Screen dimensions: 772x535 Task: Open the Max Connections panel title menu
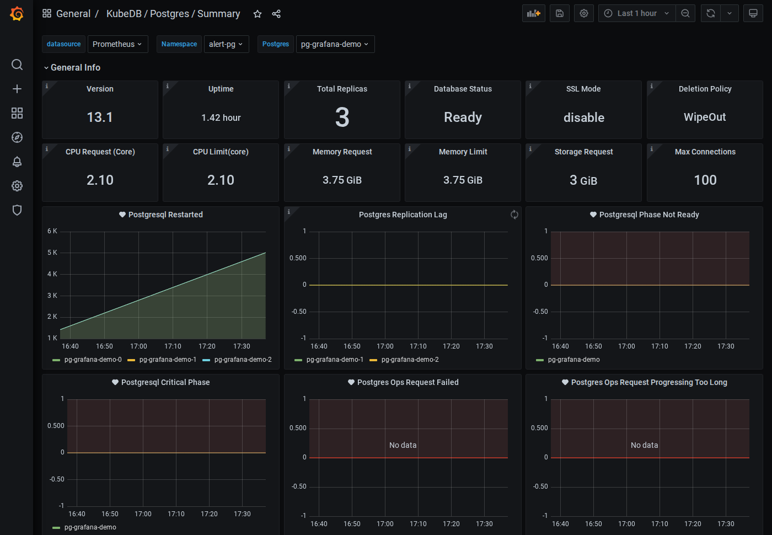[x=705, y=152]
